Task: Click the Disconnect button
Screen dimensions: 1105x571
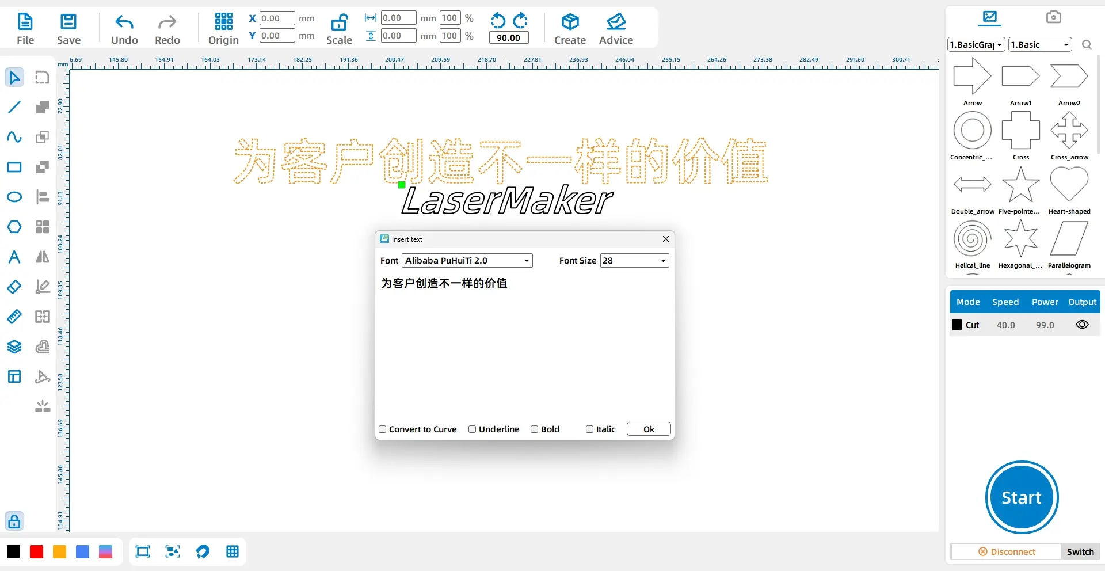Action: click(x=1007, y=552)
